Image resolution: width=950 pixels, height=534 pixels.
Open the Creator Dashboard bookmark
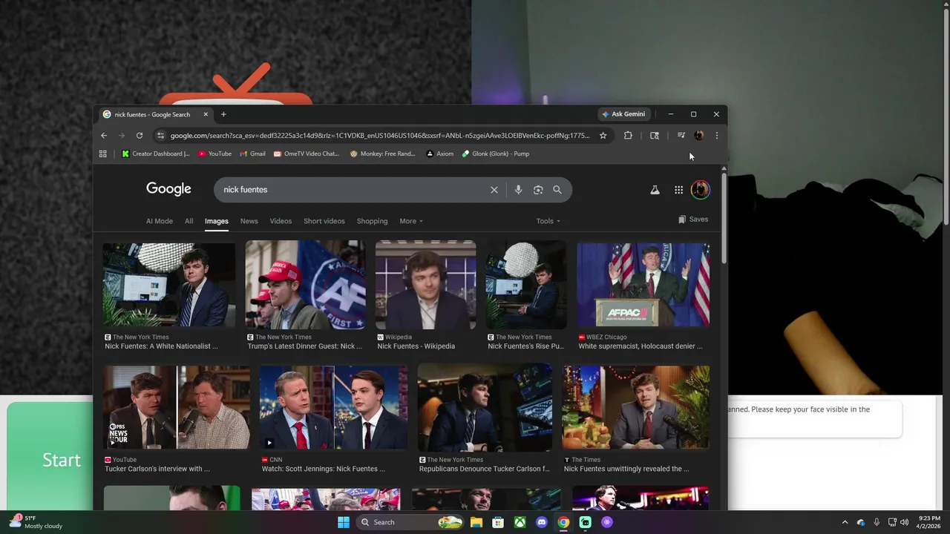point(156,154)
